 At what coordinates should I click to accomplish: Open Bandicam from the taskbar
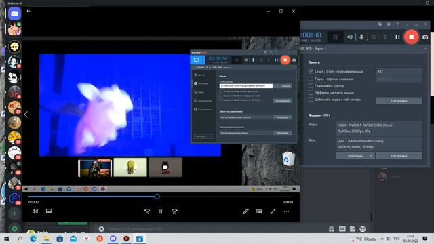pyautogui.click(x=126, y=239)
